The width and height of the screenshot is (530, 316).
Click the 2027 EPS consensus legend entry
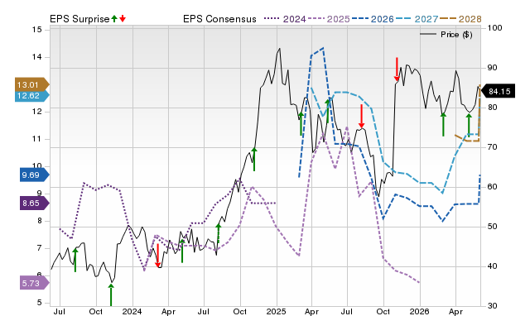click(417, 19)
